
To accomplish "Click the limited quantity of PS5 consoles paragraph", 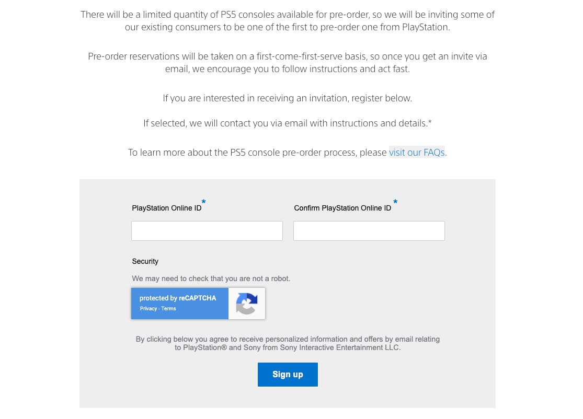I will pos(288,21).
